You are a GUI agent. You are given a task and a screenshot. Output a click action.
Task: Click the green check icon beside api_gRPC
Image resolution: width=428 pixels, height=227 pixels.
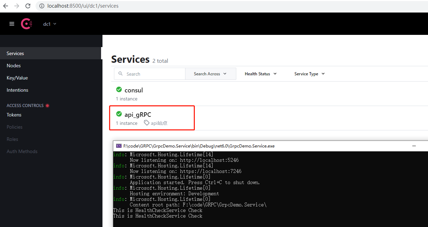(x=119, y=114)
